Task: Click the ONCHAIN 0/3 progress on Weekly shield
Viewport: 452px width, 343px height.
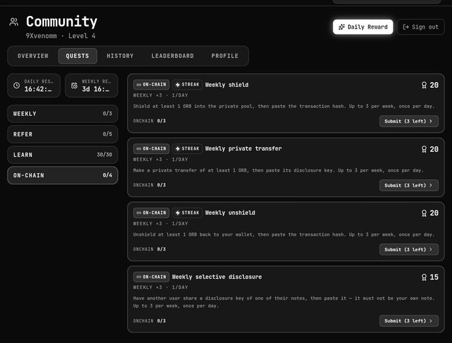Action: pyautogui.click(x=150, y=121)
